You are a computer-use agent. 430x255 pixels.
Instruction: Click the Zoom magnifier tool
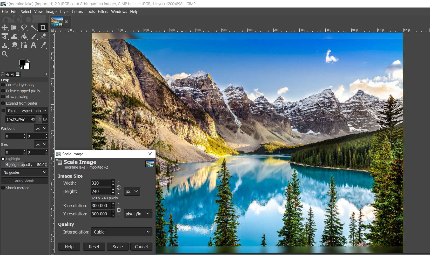[5, 54]
